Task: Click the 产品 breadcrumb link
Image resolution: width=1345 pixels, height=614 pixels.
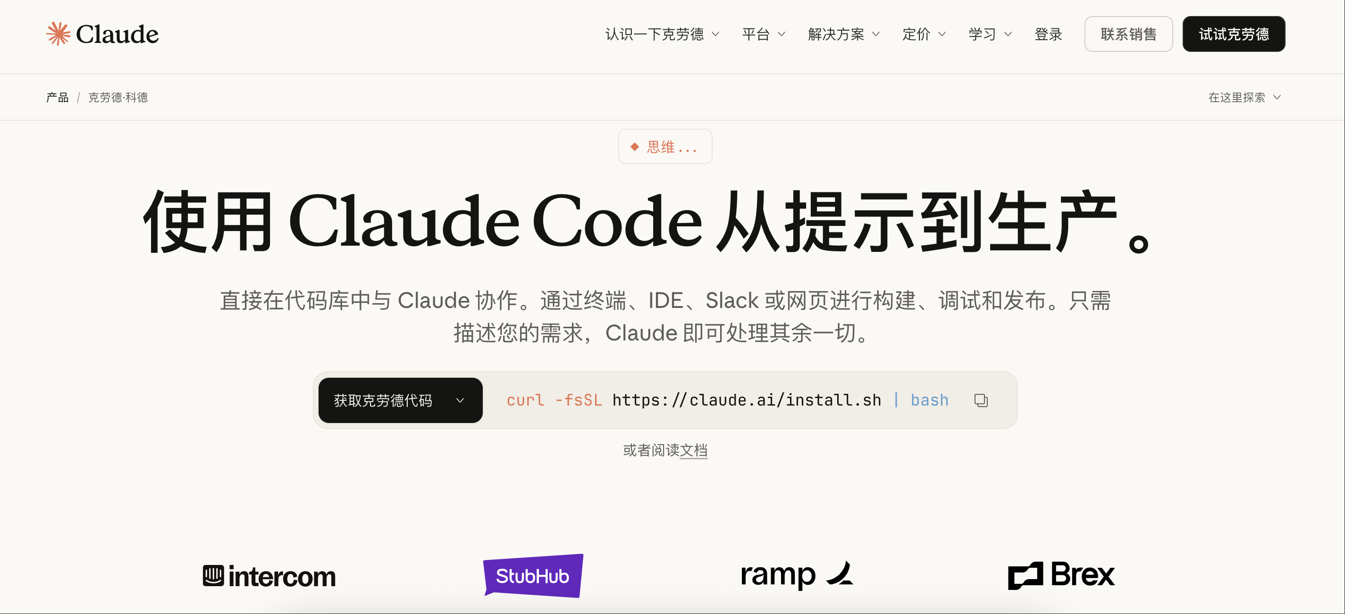Action: pyautogui.click(x=57, y=98)
